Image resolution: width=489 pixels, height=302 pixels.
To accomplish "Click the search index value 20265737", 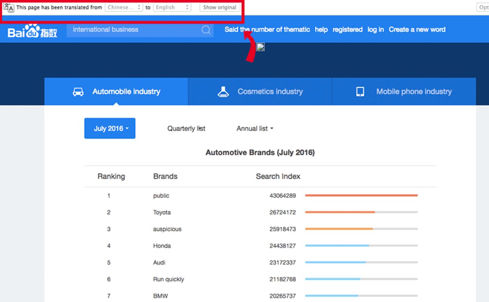I will pos(283,296).
